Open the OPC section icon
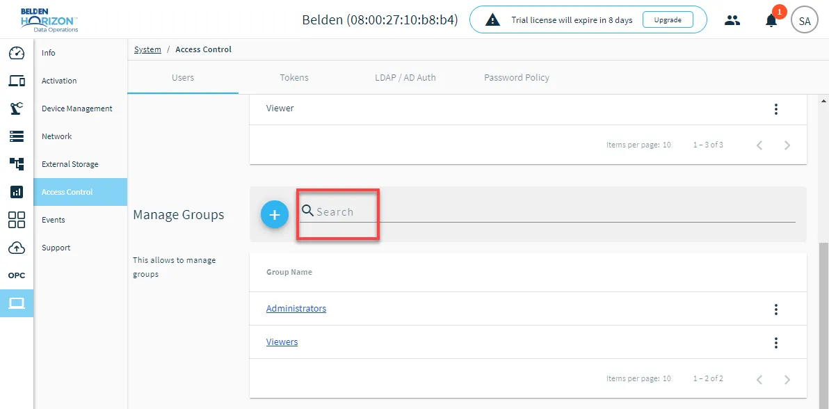This screenshot has width=829, height=409. (x=17, y=275)
